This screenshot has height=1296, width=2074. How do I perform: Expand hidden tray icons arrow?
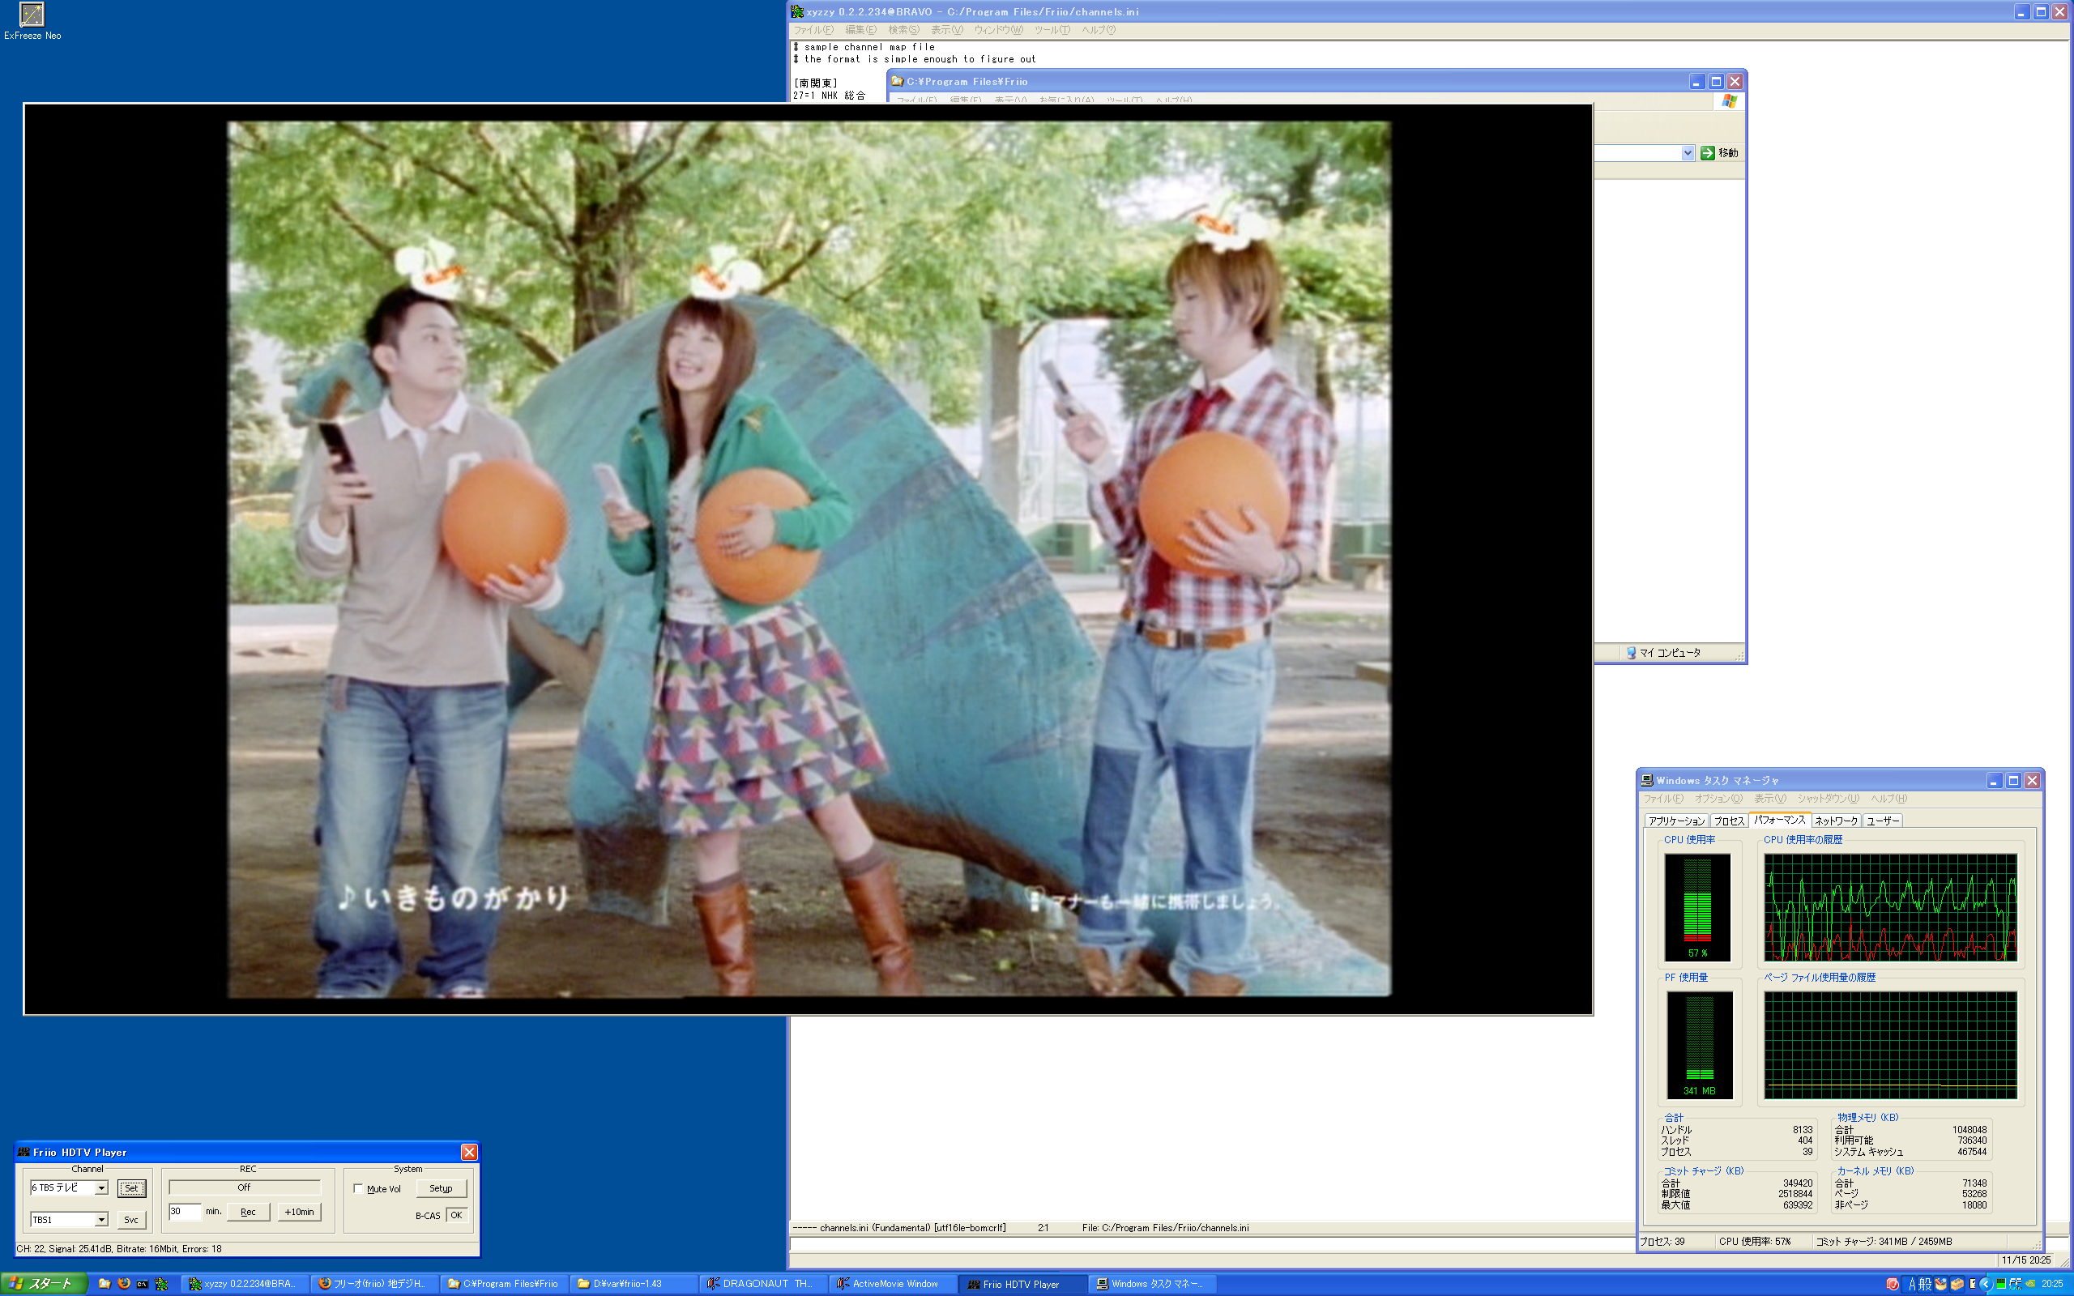point(1986,1284)
